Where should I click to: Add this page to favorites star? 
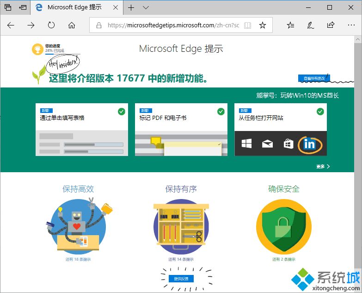[x=263, y=25]
